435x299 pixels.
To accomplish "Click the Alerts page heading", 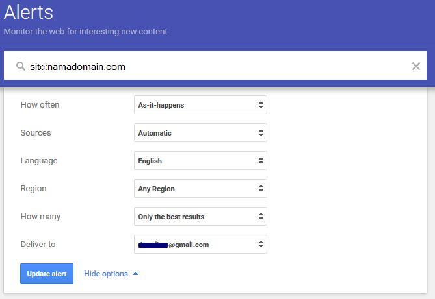I will click(x=29, y=12).
